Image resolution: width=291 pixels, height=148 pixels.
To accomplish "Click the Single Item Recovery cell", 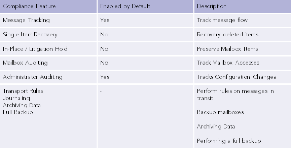I will [x=48, y=34].
